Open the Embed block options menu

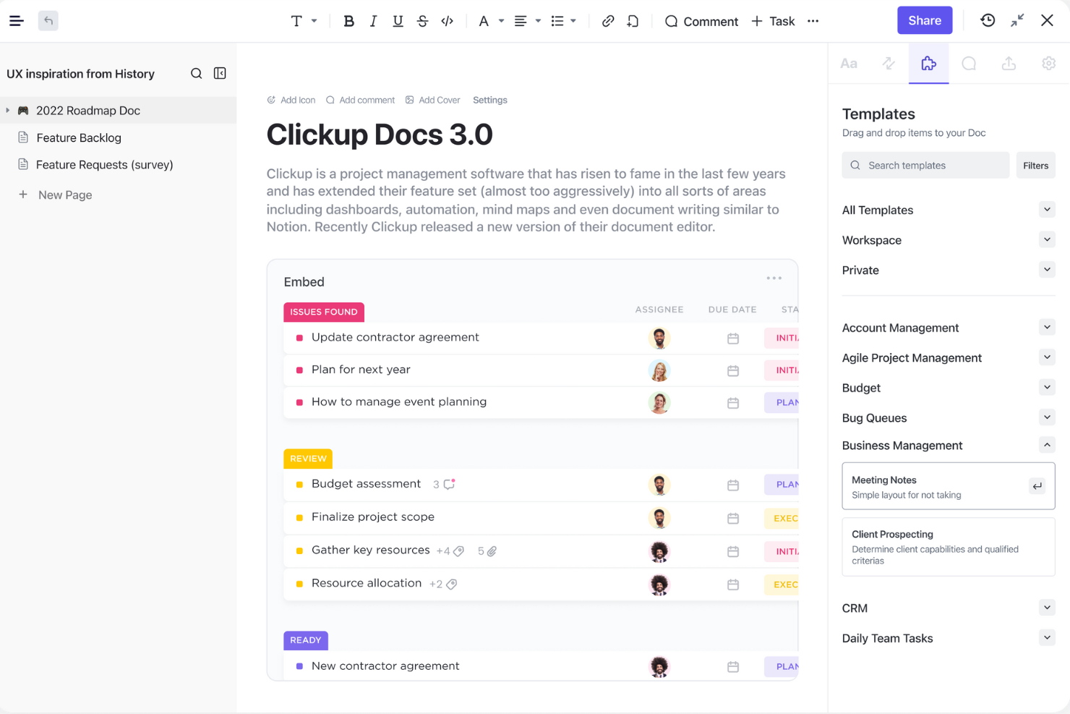774,278
